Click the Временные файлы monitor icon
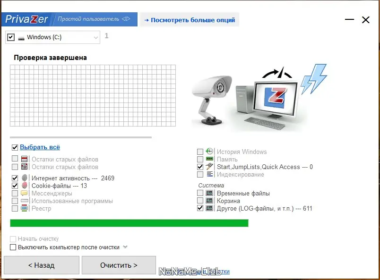This screenshot has height=280, width=380. pyautogui.click(x=209, y=193)
